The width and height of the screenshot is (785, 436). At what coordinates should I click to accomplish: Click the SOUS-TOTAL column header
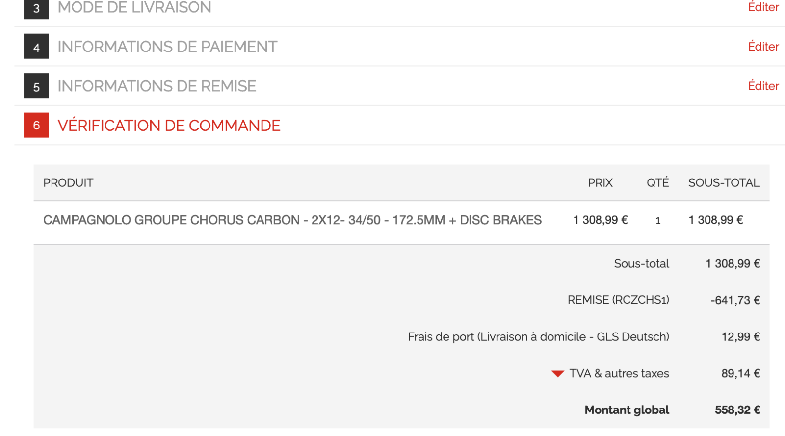pyautogui.click(x=724, y=183)
